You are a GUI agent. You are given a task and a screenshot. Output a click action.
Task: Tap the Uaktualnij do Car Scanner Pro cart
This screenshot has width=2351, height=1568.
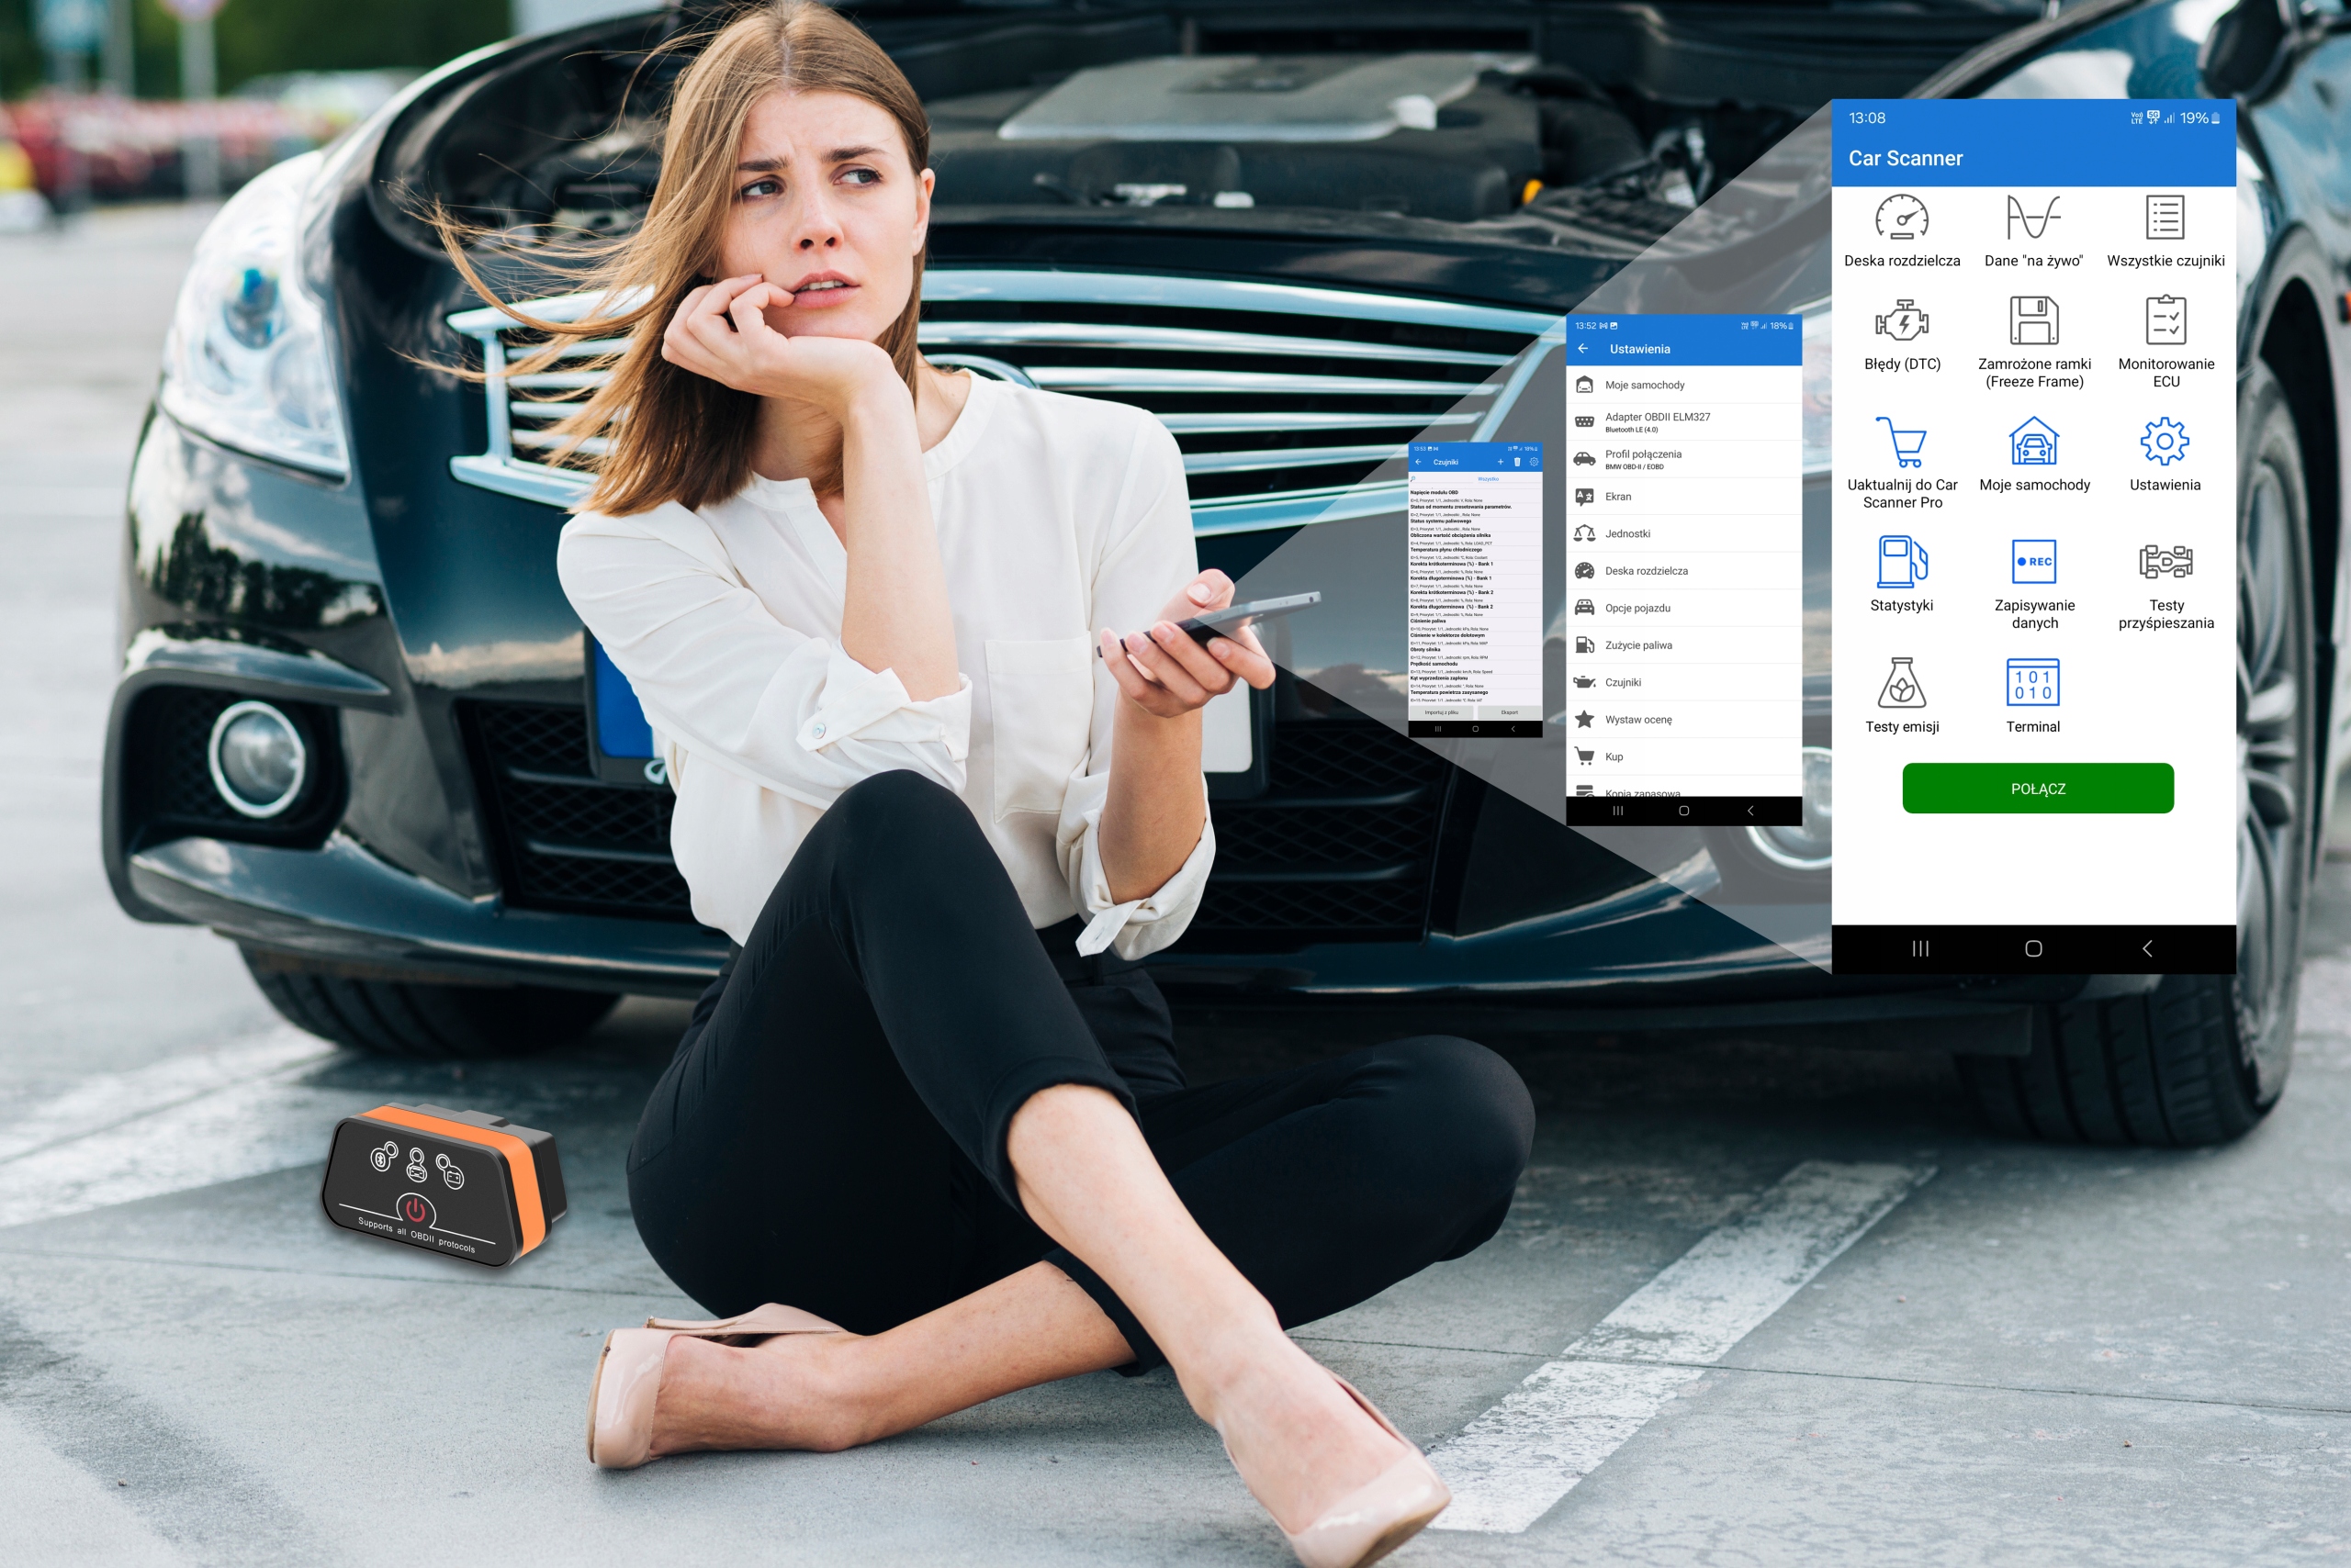tap(1901, 442)
